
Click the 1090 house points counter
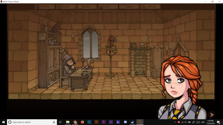point(45,6)
